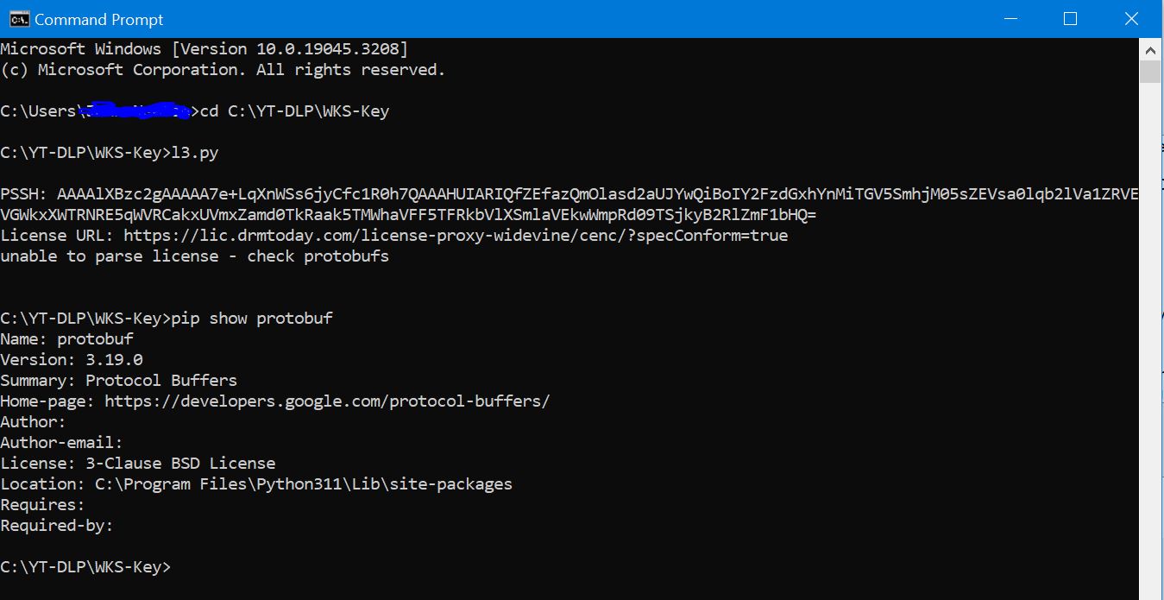Click the Command Prompt icon in title bar

(x=19, y=19)
